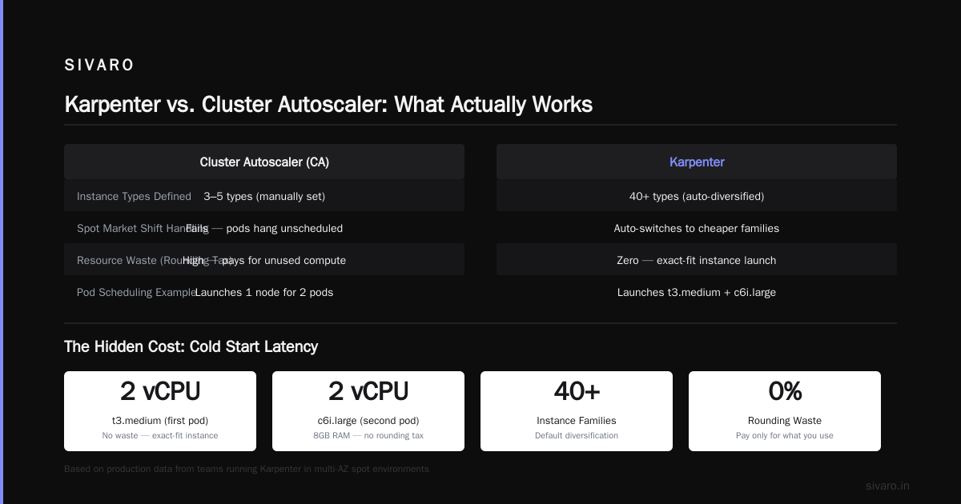
Task: Select 'Launches 1 node for 2 pods' cell
Action: tap(264, 292)
